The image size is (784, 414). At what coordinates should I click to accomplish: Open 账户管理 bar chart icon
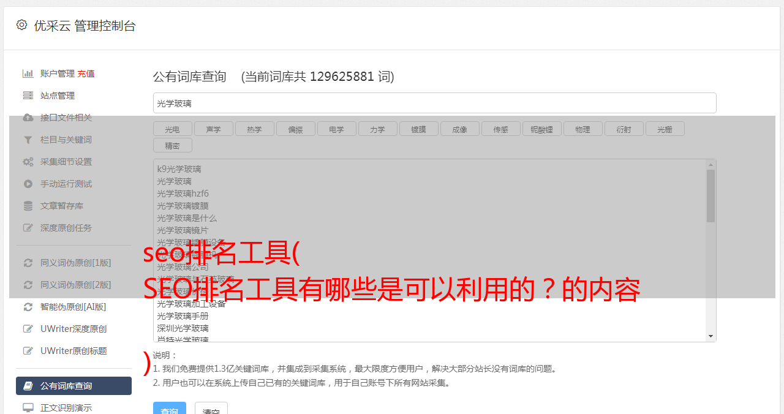[28, 73]
